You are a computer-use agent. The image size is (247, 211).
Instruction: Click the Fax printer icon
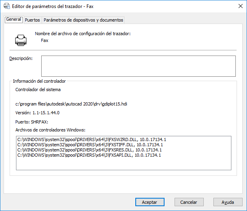point(20,40)
